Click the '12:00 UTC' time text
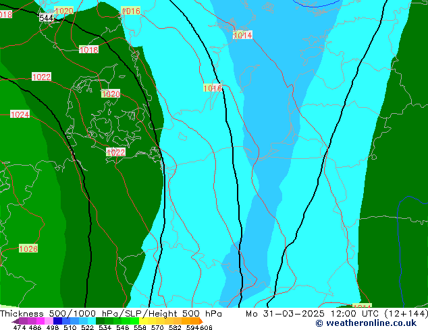428x330 pixels. (x=354, y=314)
